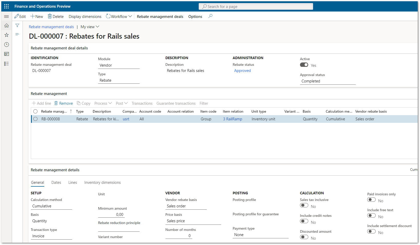The width and height of the screenshot is (420, 245).
Task: Collapse Rebate management details section header
Action: pos(55,170)
